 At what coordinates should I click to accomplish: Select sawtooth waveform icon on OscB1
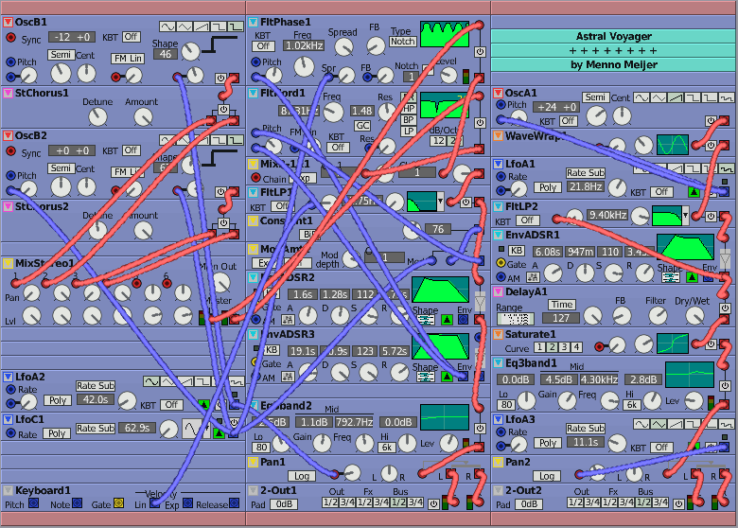click(x=201, y=26)
